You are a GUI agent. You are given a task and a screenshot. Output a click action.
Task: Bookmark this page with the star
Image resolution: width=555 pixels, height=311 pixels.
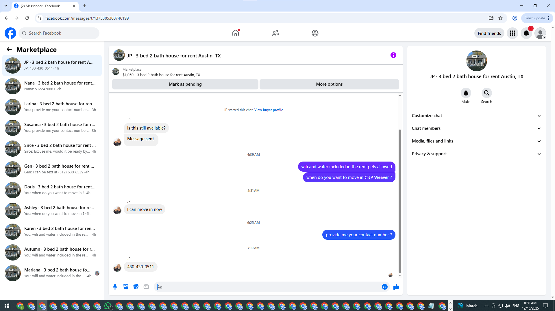click(500, 18)
